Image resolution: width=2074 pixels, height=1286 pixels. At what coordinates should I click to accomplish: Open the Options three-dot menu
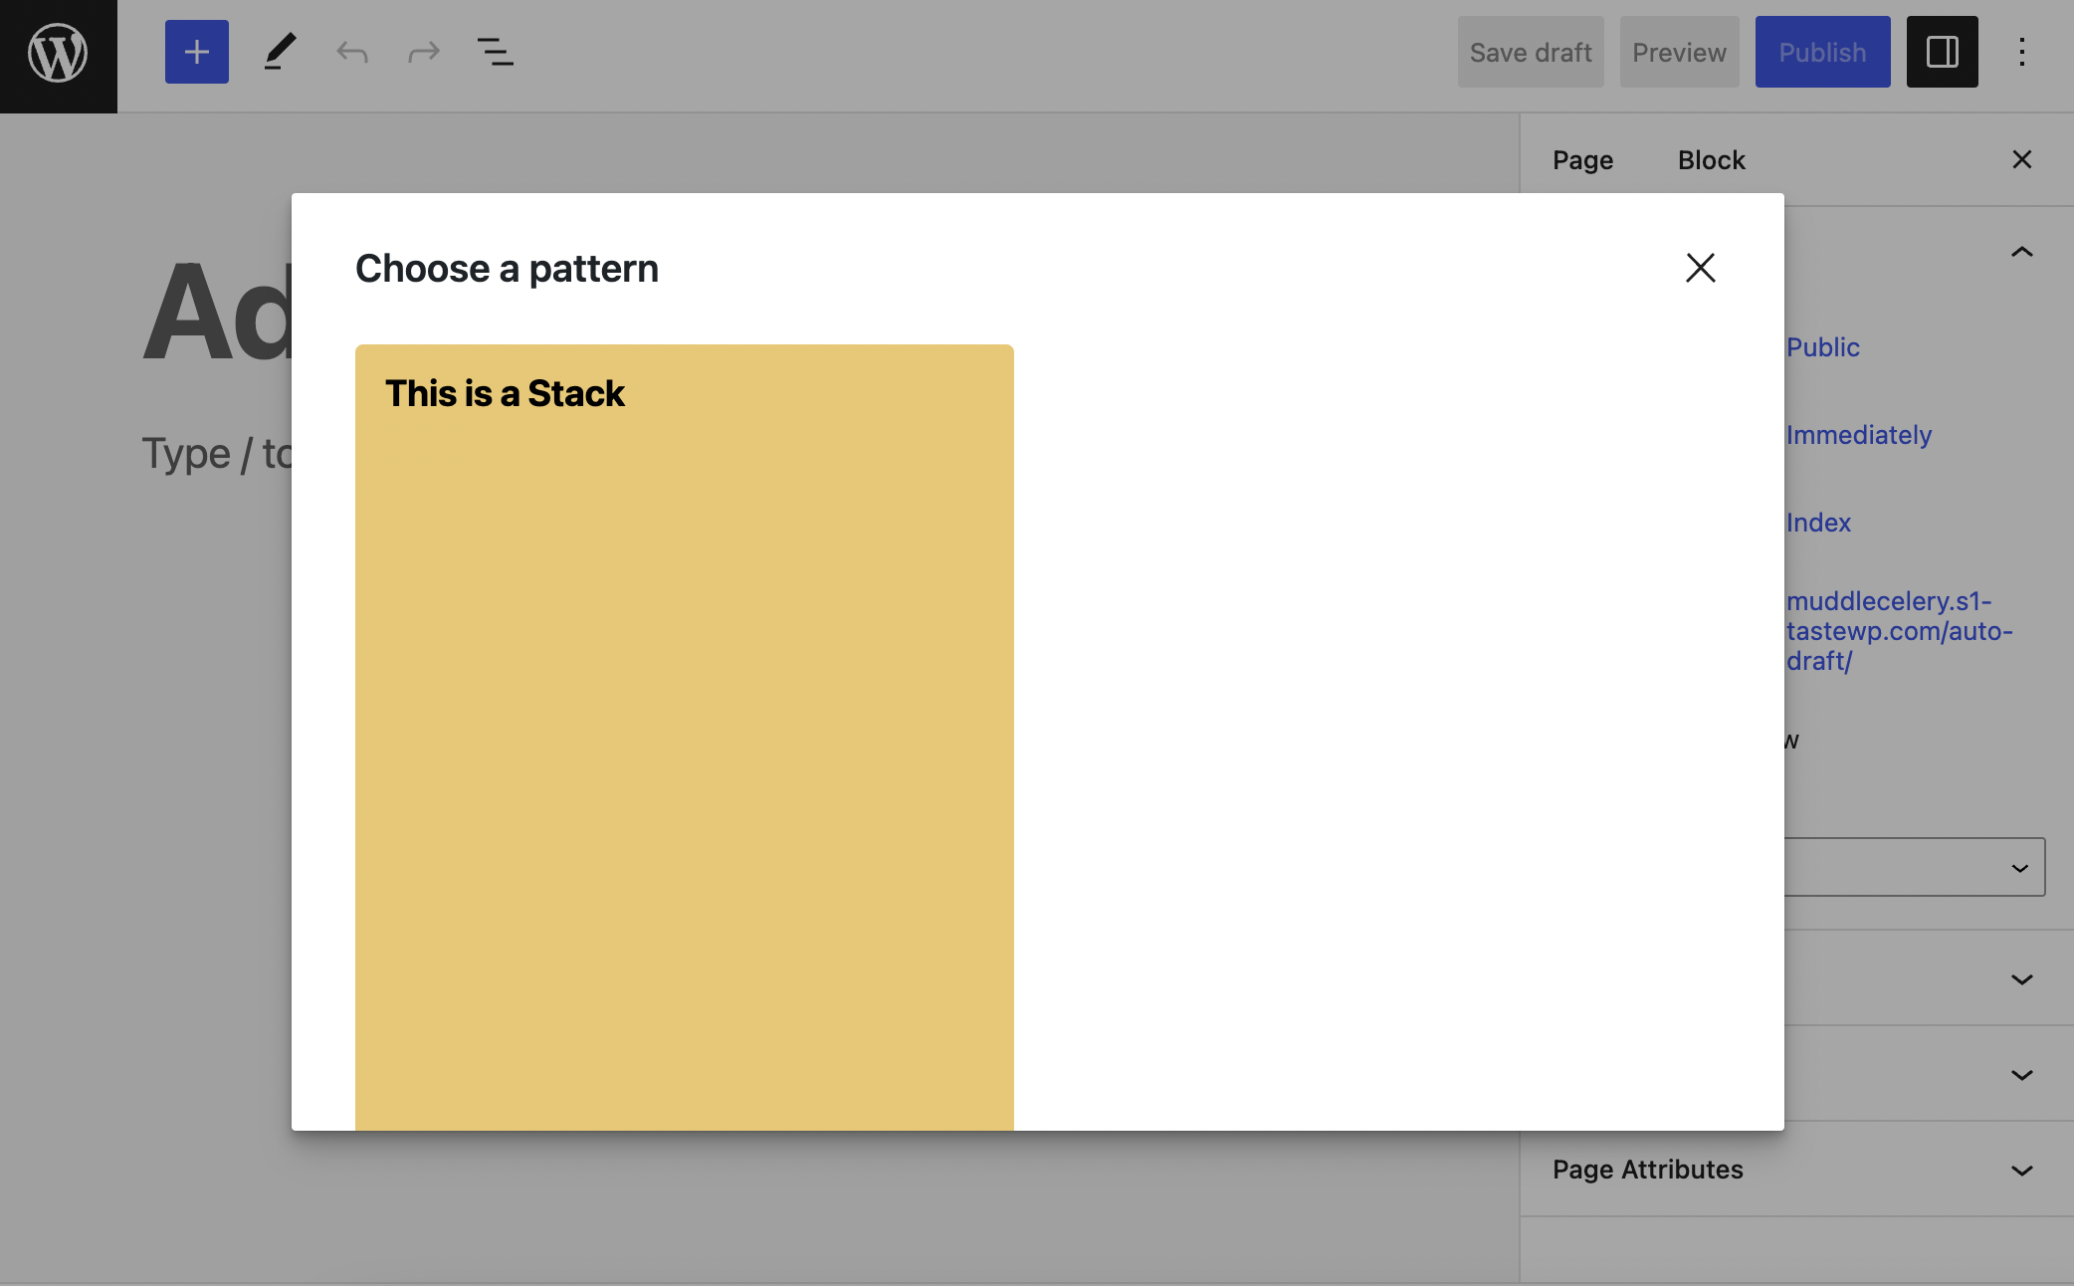click(2023, 52)
